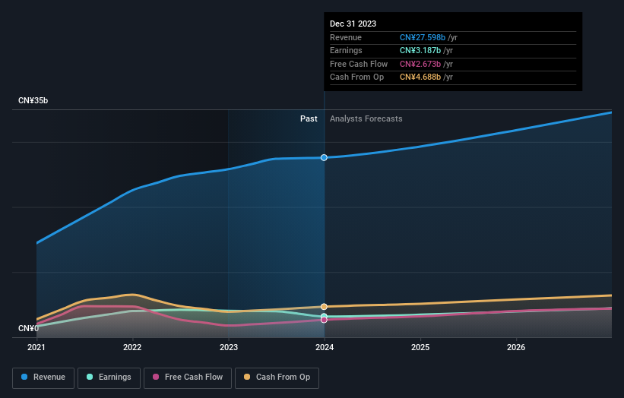Click the CN¥3.187b earnings value

tap(420, 50)
